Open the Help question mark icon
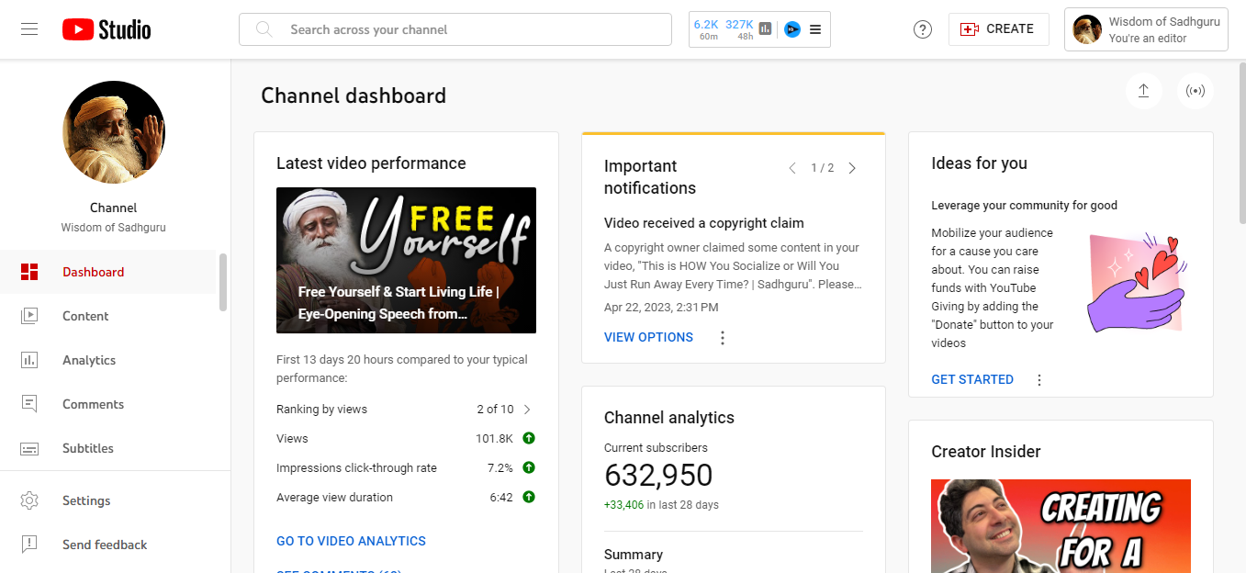Screen dimensions: 1246x573 [x=923, y=29]
